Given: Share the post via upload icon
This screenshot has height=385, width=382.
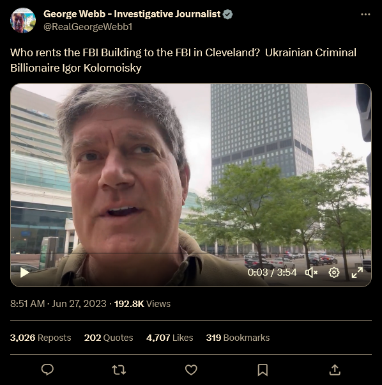Looking at the screenshot, I should tap(335, 370).
